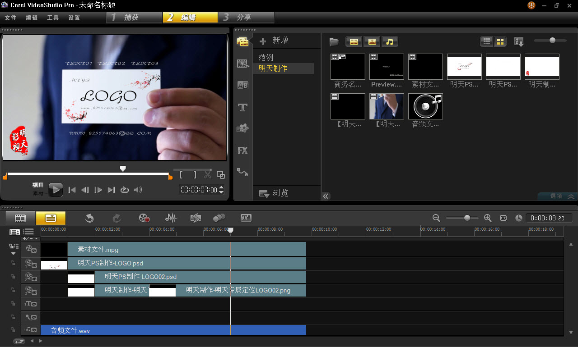Image resolution: width=578 pixels, height=347 pixels.
Task: Open the Auto Music icon
Action: pos(196,218)
